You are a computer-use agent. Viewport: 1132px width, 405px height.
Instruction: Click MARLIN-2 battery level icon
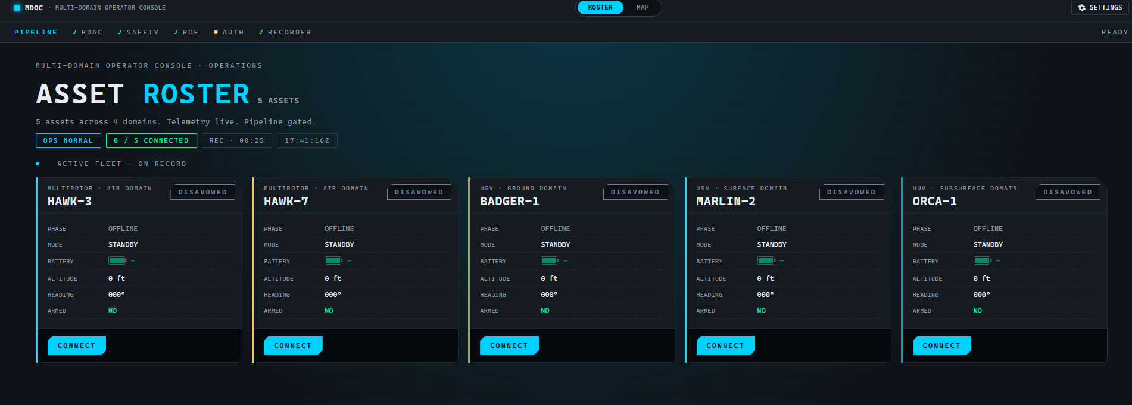pos(766,260)
